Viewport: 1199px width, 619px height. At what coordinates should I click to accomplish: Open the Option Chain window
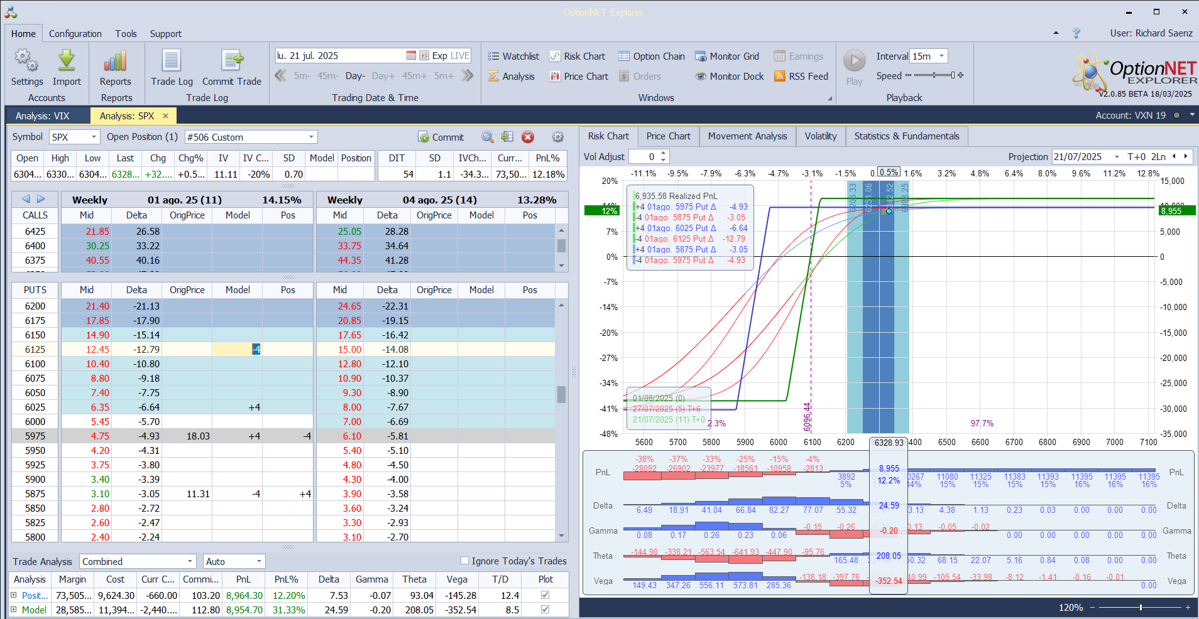point(652,57)
